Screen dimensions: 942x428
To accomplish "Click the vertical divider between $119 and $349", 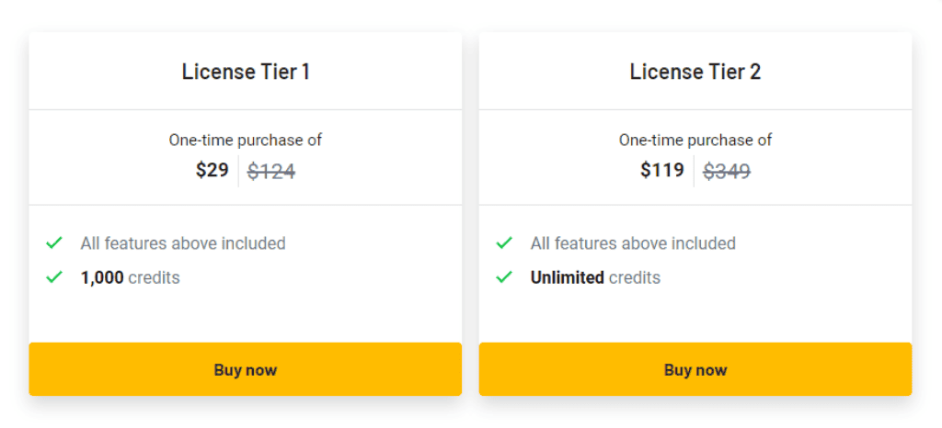I will coord(694,171).
